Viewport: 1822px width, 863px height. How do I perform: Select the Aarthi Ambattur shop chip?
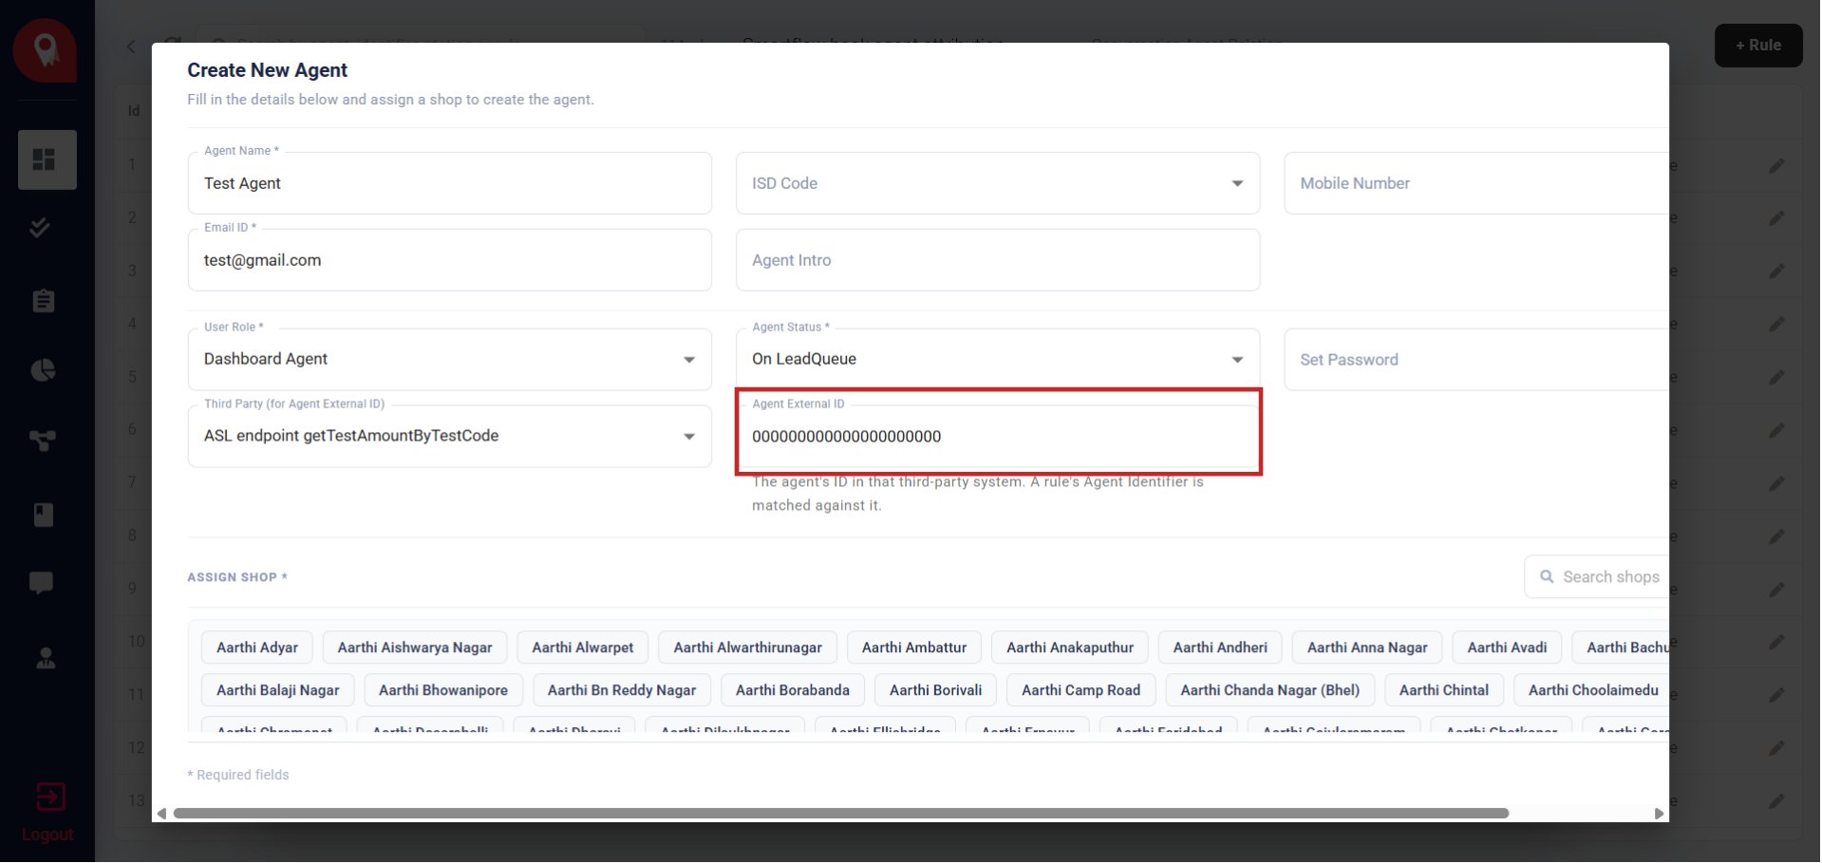(914, 647)
